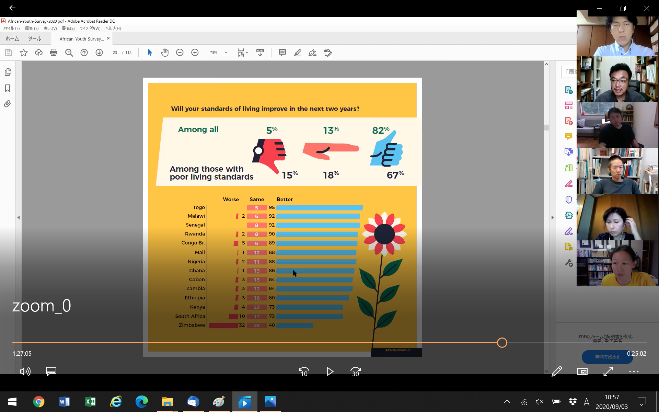
Task: Open Excel from the taskbar
Action: click(x=90, y=402)
